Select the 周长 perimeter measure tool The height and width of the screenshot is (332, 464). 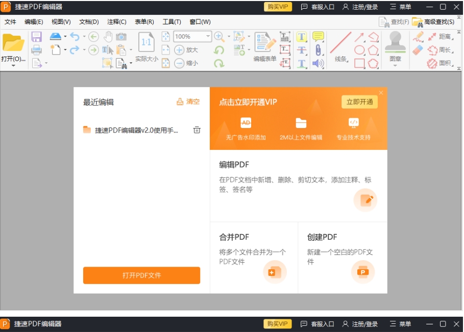point(441,50)
